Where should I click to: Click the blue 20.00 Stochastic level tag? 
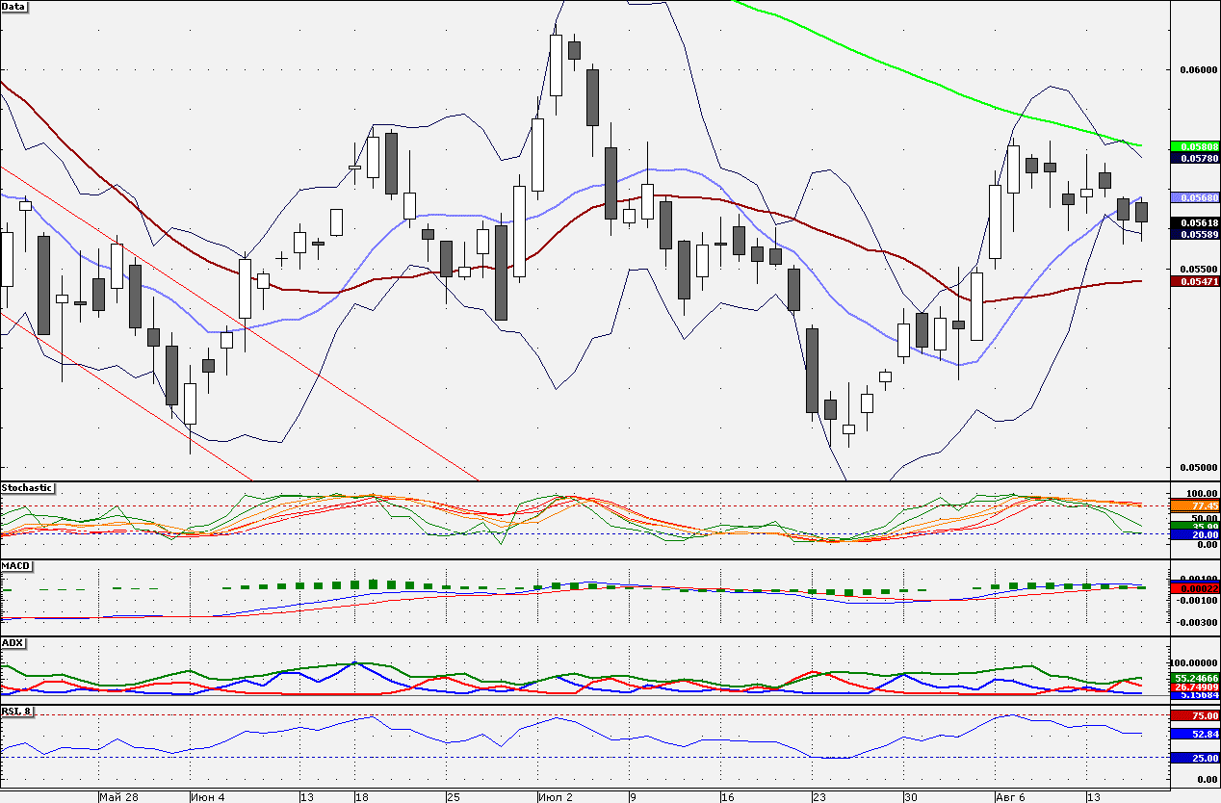[1195, 534]
